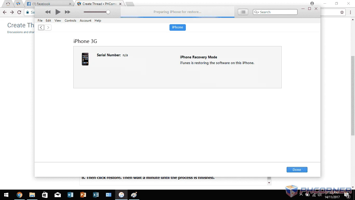
Task: Open the Paint icon in the taskbar
Action: pos(134,195)
